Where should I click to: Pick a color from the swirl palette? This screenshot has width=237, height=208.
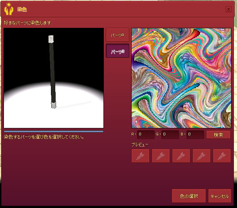point(181,78)
